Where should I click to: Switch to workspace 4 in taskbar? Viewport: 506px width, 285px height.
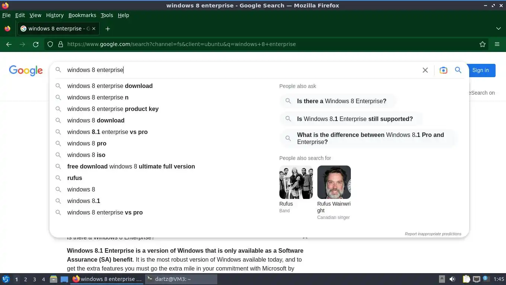43,279
